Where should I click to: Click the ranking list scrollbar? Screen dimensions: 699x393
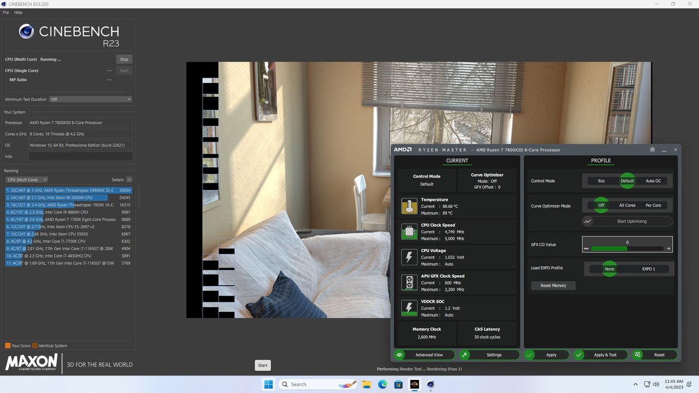click(138, 197)
